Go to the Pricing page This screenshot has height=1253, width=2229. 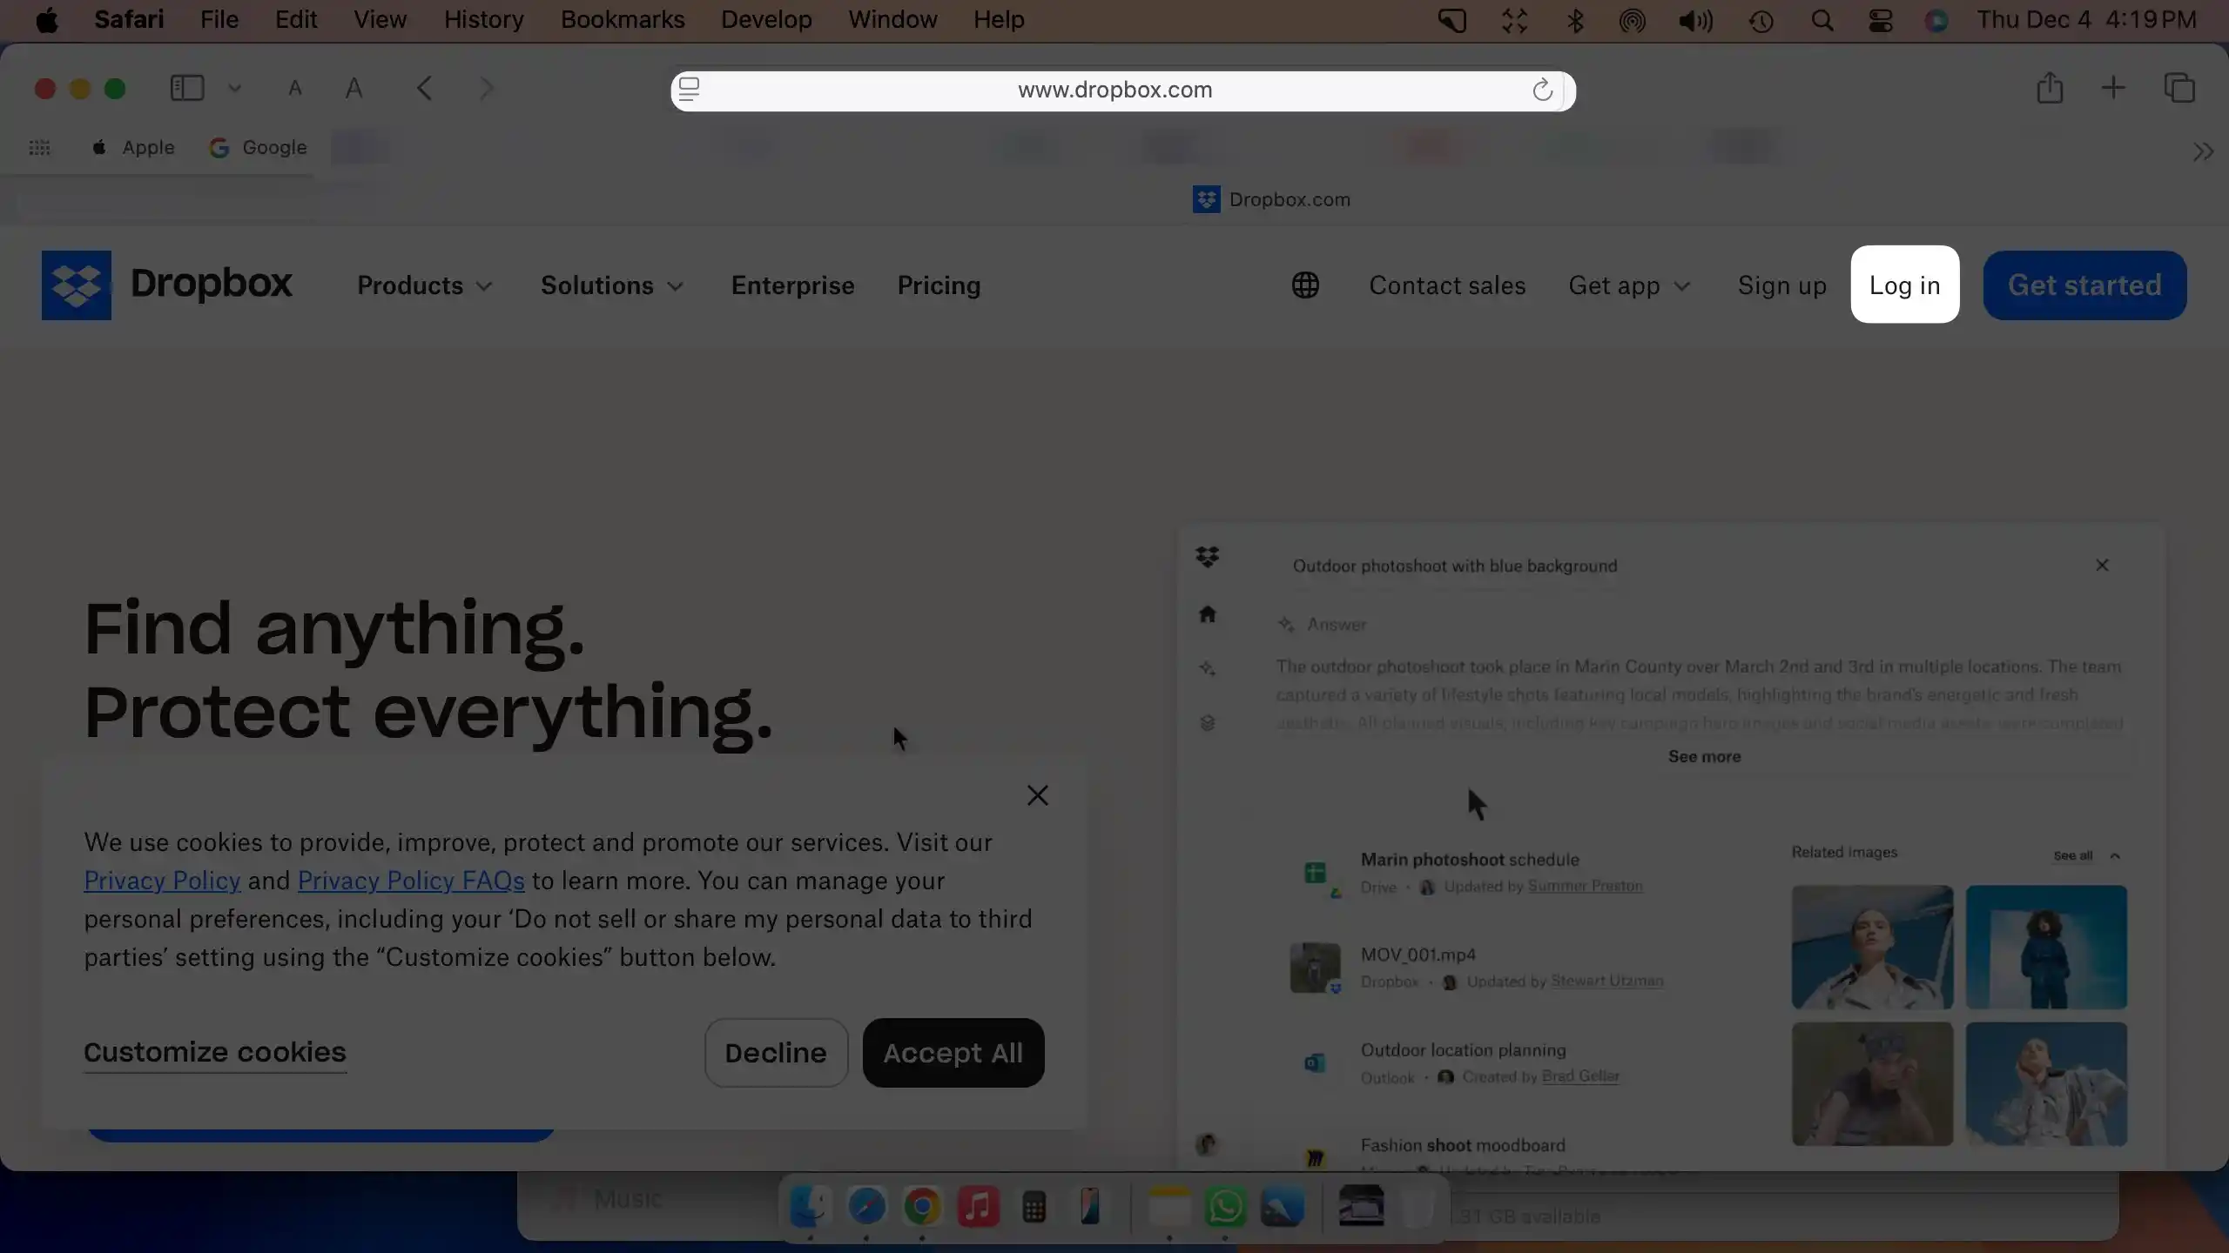pyautogui.click(x=939, y=285)
